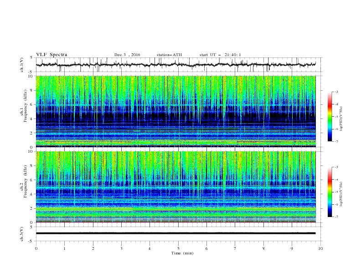The height and width of the screenshot is (279, 361).
Task: Click the colorbar beside the ch.1 spectrogram
Action: 330,116
